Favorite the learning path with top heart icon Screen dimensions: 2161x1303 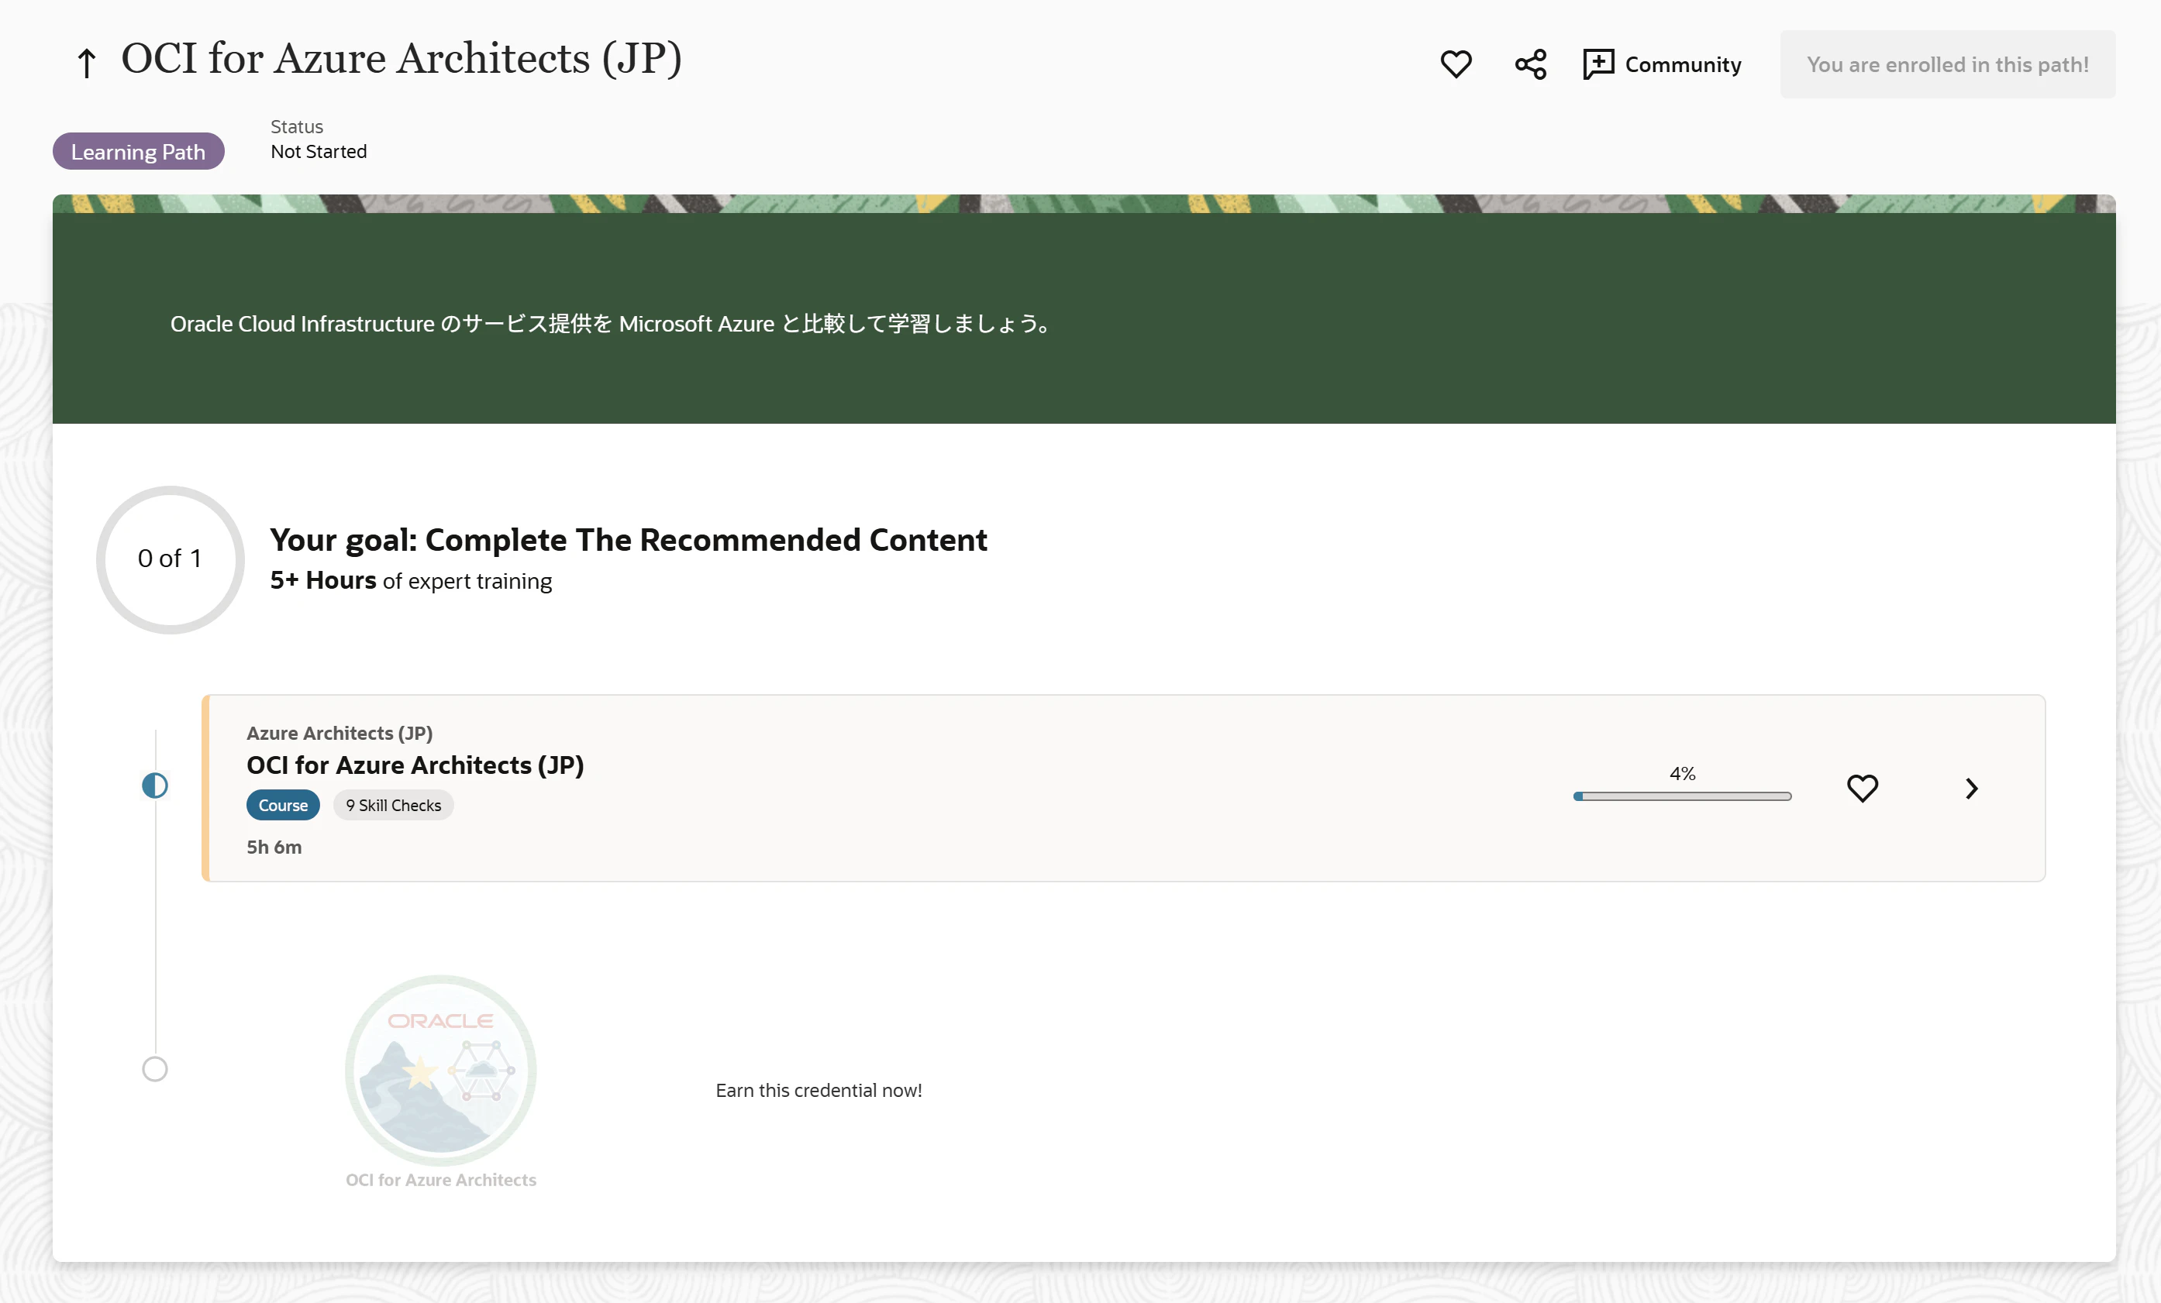(1456, 64)
